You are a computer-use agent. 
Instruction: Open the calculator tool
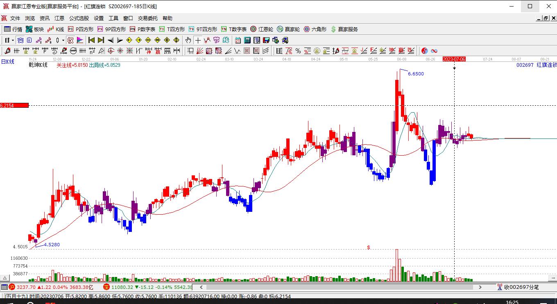pos(247,40)
